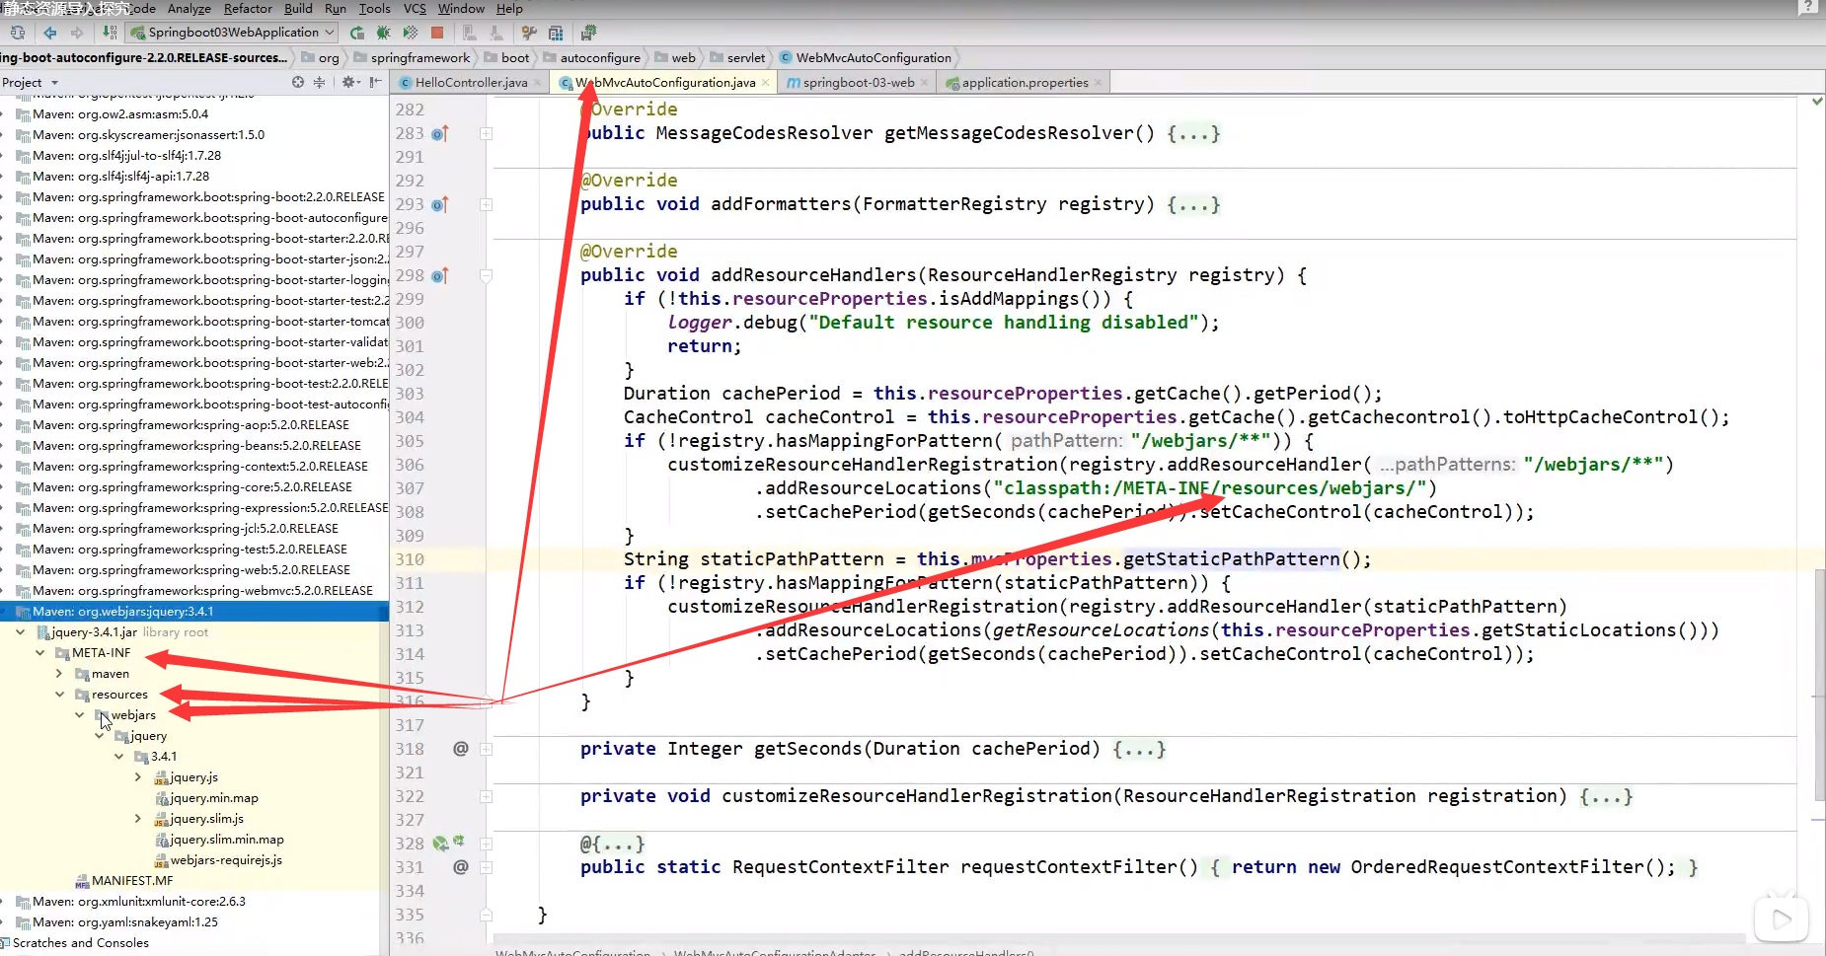
Task: Switch to HelloController.java tab
Action: pos(470,83)
